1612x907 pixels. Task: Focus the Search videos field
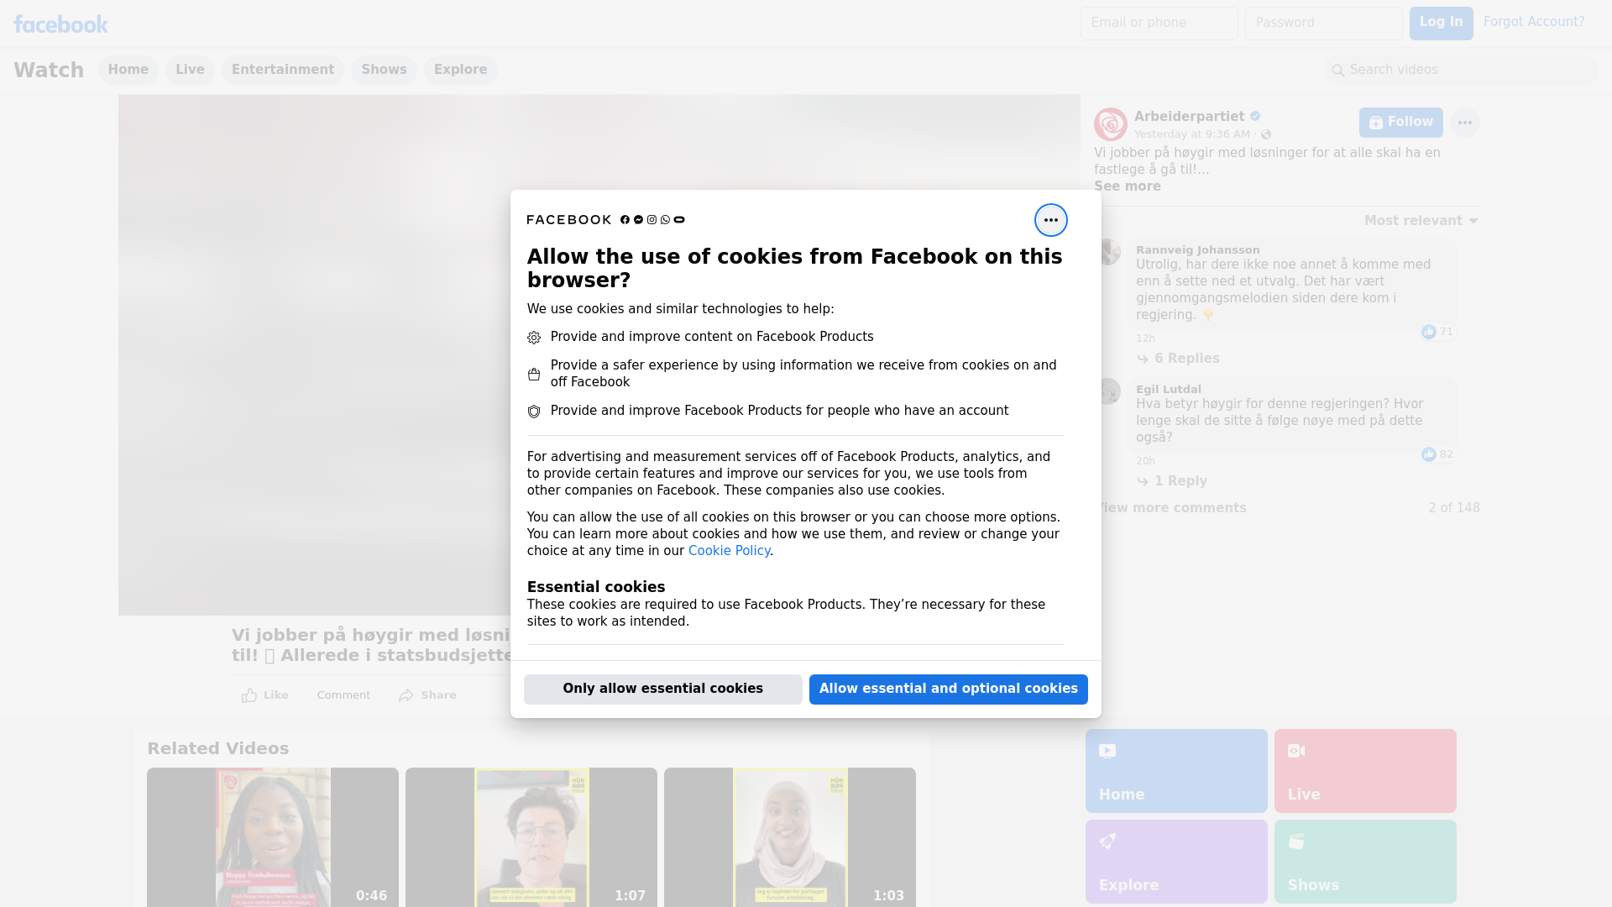pos(1460,71)
